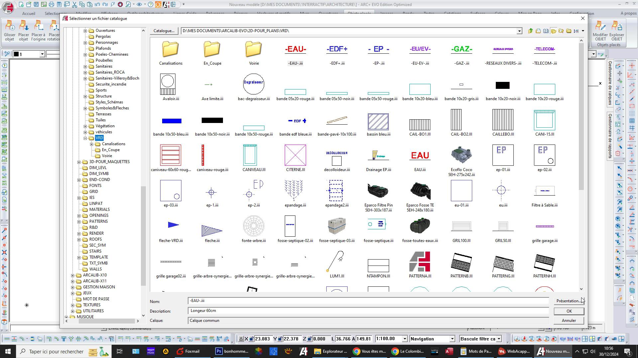
Task: Click the open-book catalogue icon
Action: (x=546, y=31)
